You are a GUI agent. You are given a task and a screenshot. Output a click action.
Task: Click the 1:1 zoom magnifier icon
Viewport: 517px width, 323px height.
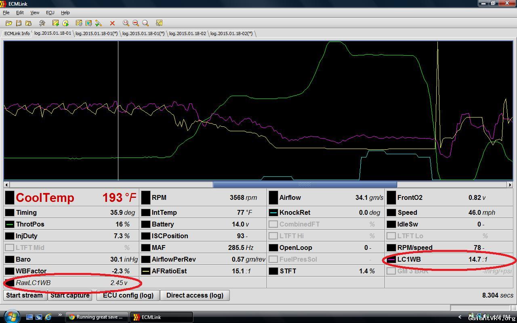coord(126,23)
